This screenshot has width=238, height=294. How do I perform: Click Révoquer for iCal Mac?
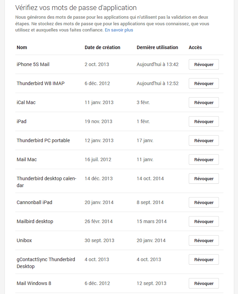[204, 103]
